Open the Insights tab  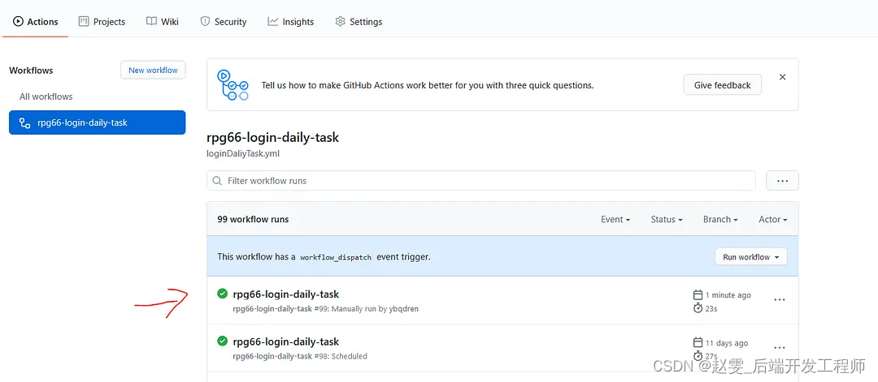click(290, 22)
